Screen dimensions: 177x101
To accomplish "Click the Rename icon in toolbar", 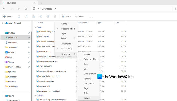I will coord(41,16).
